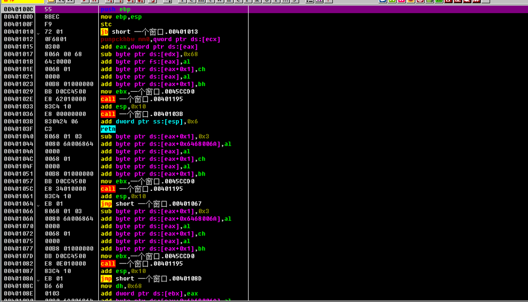Click the add esp,0x10 line at 00401033
Screen dimensions: 528x302
pyautogui.click(x=122, y=106)
